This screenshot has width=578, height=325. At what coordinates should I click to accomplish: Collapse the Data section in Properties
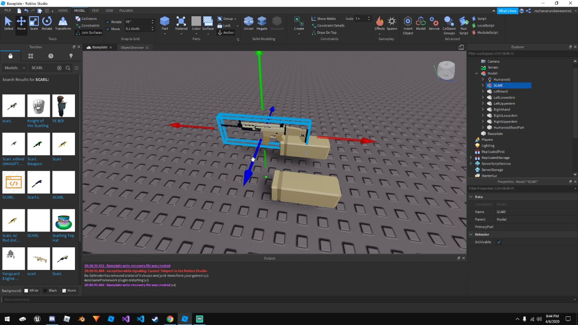(x=471, y=197)
